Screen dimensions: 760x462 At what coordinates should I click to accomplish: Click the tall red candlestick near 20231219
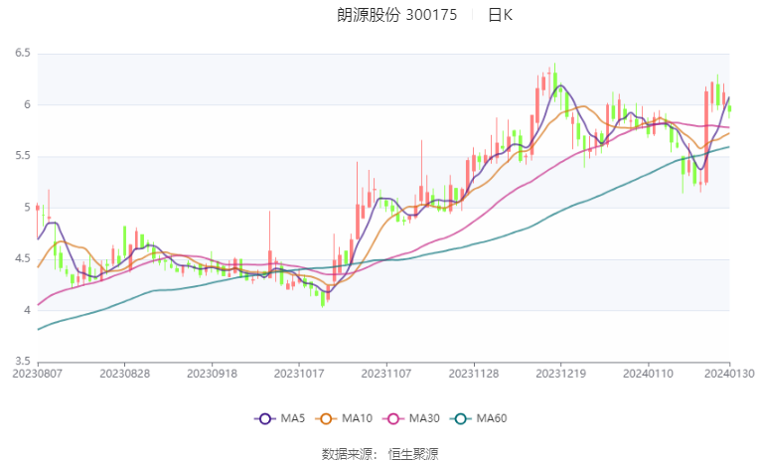point(537,106)
